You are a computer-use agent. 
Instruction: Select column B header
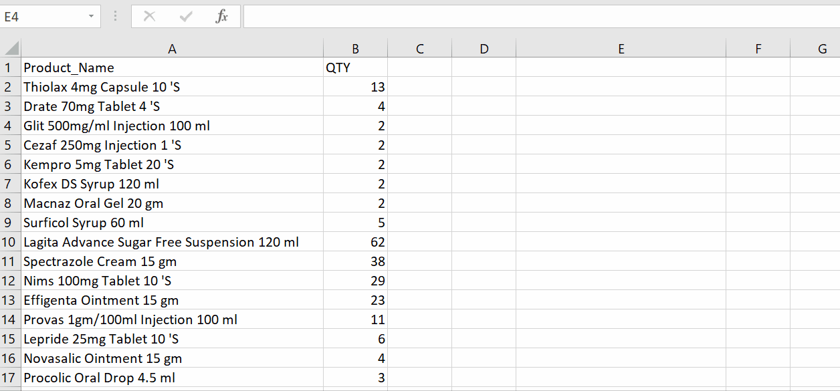point(356,49)
